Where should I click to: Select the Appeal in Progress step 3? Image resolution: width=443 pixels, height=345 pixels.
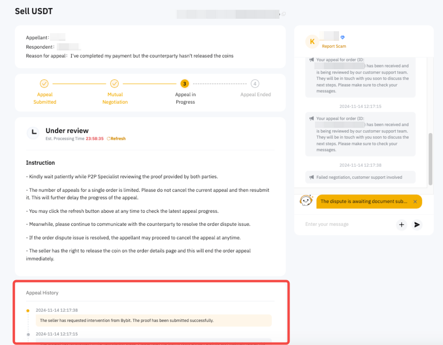point(185,84)
